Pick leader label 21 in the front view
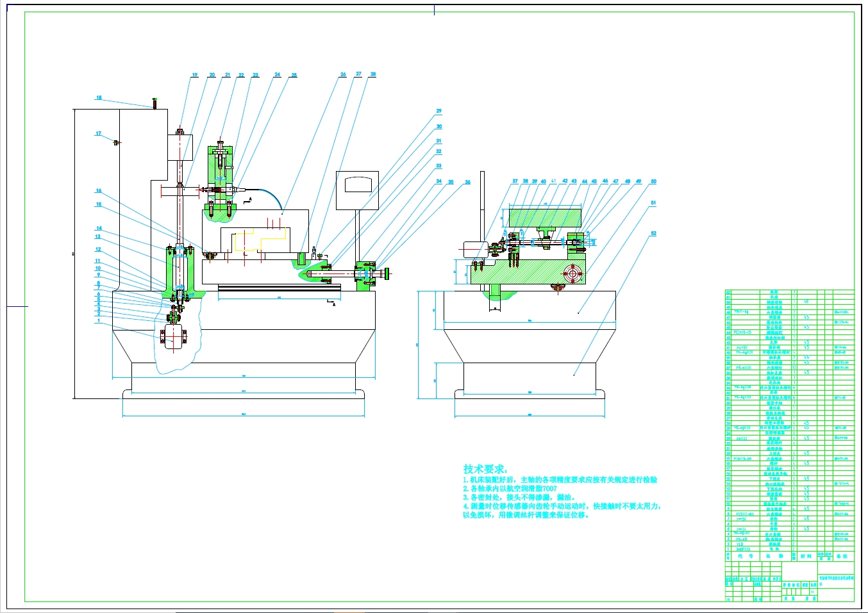The image size is (868, 613). (227, 75)
